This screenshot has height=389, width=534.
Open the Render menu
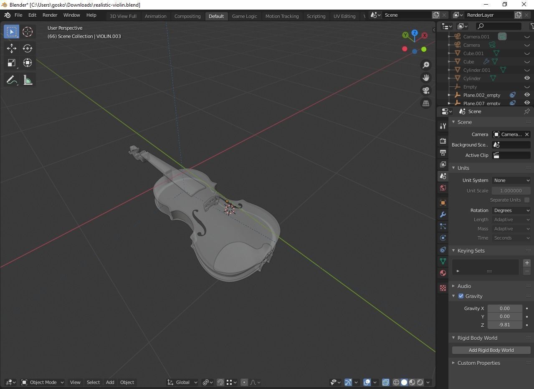pyautogui.click(x=50, y=15)
